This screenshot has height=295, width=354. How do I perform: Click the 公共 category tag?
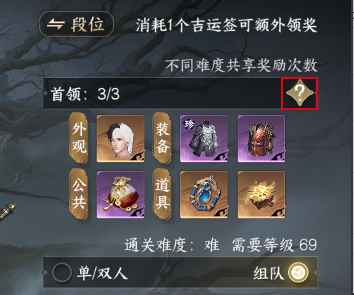click(79, 194)
